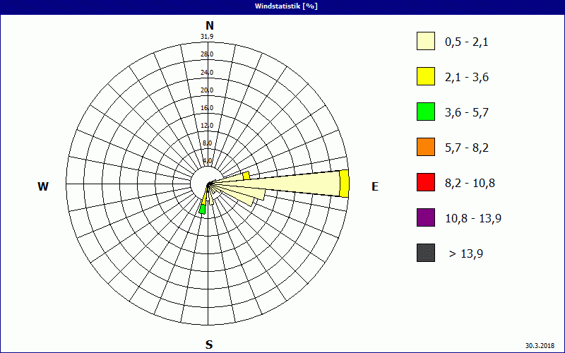The width and height of the screenshot is (565, 353).
Task: Click the Windstatistik [%] title bar
Action: point(282,6)
